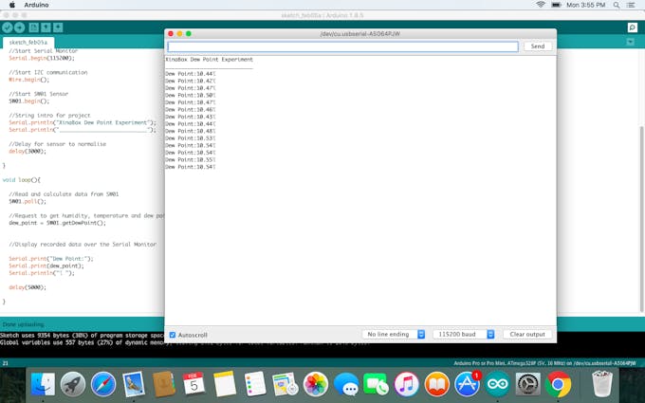
Task: Click the 'SW01.poll();' code line
Action: [x=28, y=201]
